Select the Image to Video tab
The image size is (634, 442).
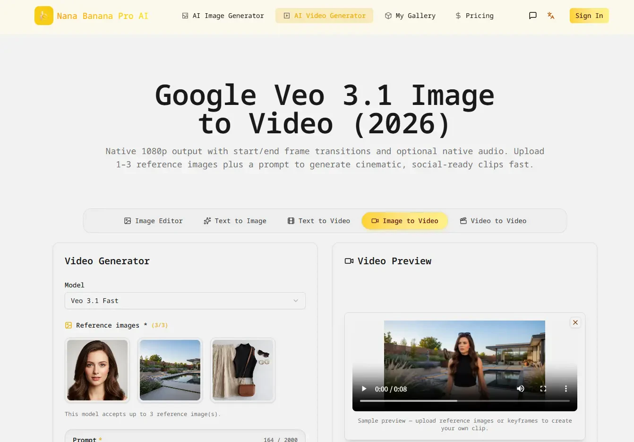[x=405, y=221]
